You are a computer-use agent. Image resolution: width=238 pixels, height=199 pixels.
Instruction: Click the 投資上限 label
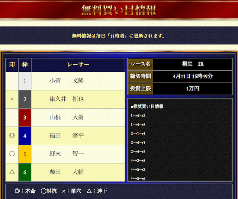(141, 89)
